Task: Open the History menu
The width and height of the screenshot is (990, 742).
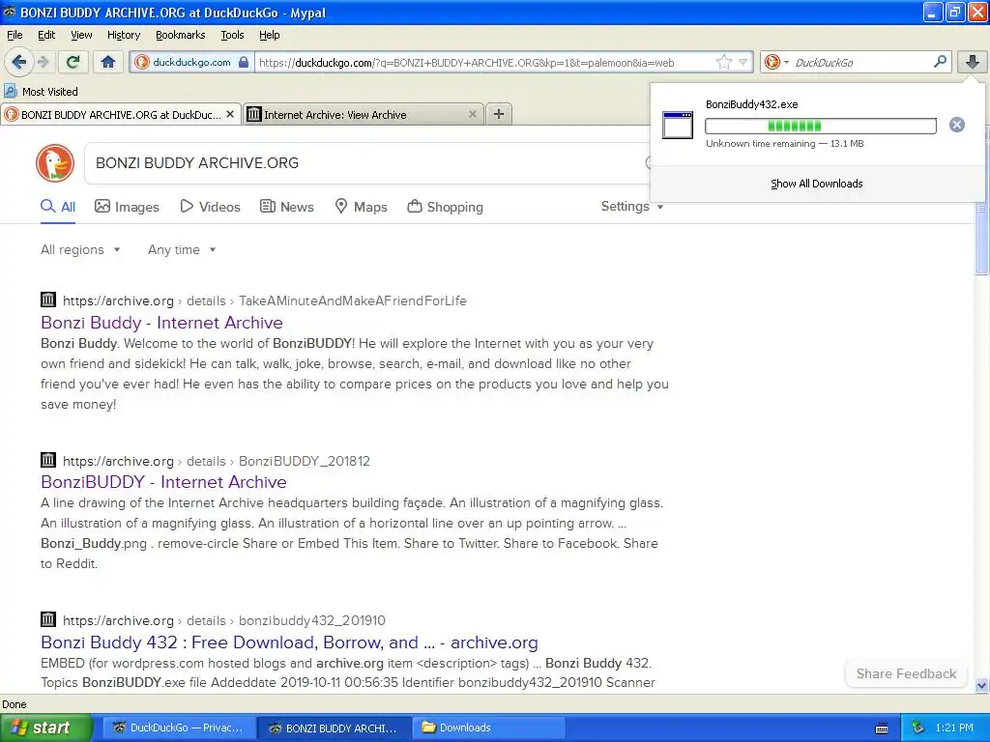Action: [124, 35]
